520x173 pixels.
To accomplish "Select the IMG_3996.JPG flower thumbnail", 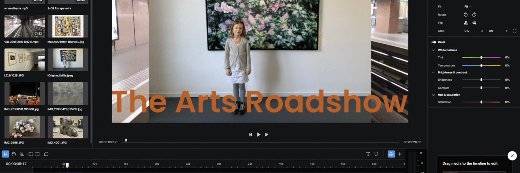I will point(25,127).
